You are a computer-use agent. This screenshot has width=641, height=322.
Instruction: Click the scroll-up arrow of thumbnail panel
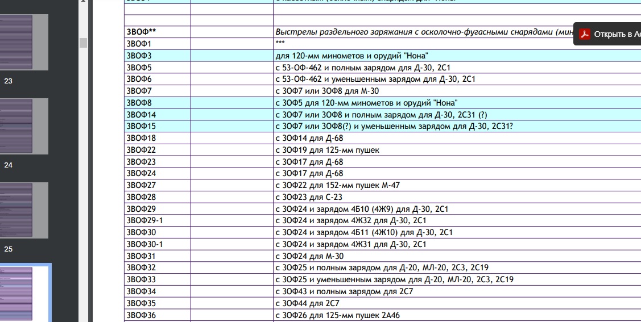(x=83, y=2)
